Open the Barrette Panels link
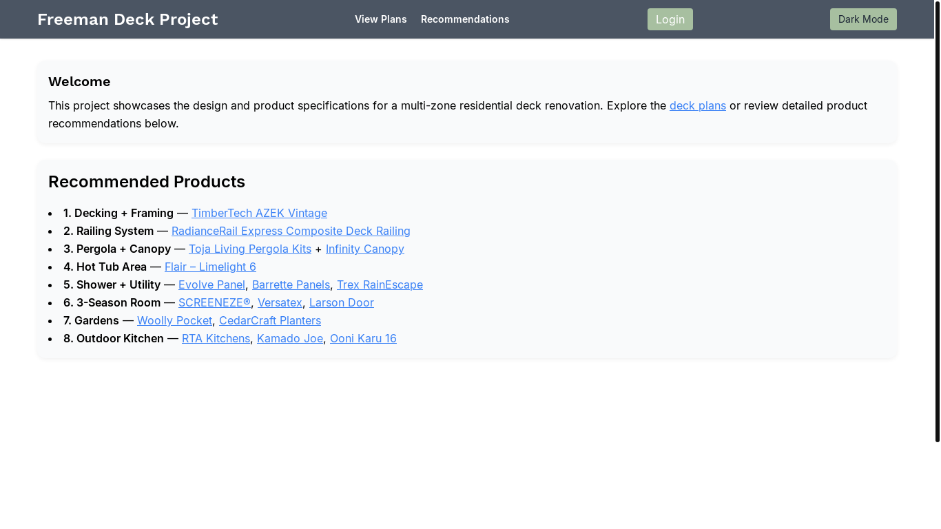This screenshot has width=941, height=529. click(x=291, y=284)
